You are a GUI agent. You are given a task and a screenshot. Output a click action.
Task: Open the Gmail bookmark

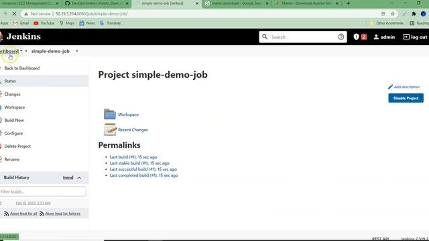tap(21, 23)
